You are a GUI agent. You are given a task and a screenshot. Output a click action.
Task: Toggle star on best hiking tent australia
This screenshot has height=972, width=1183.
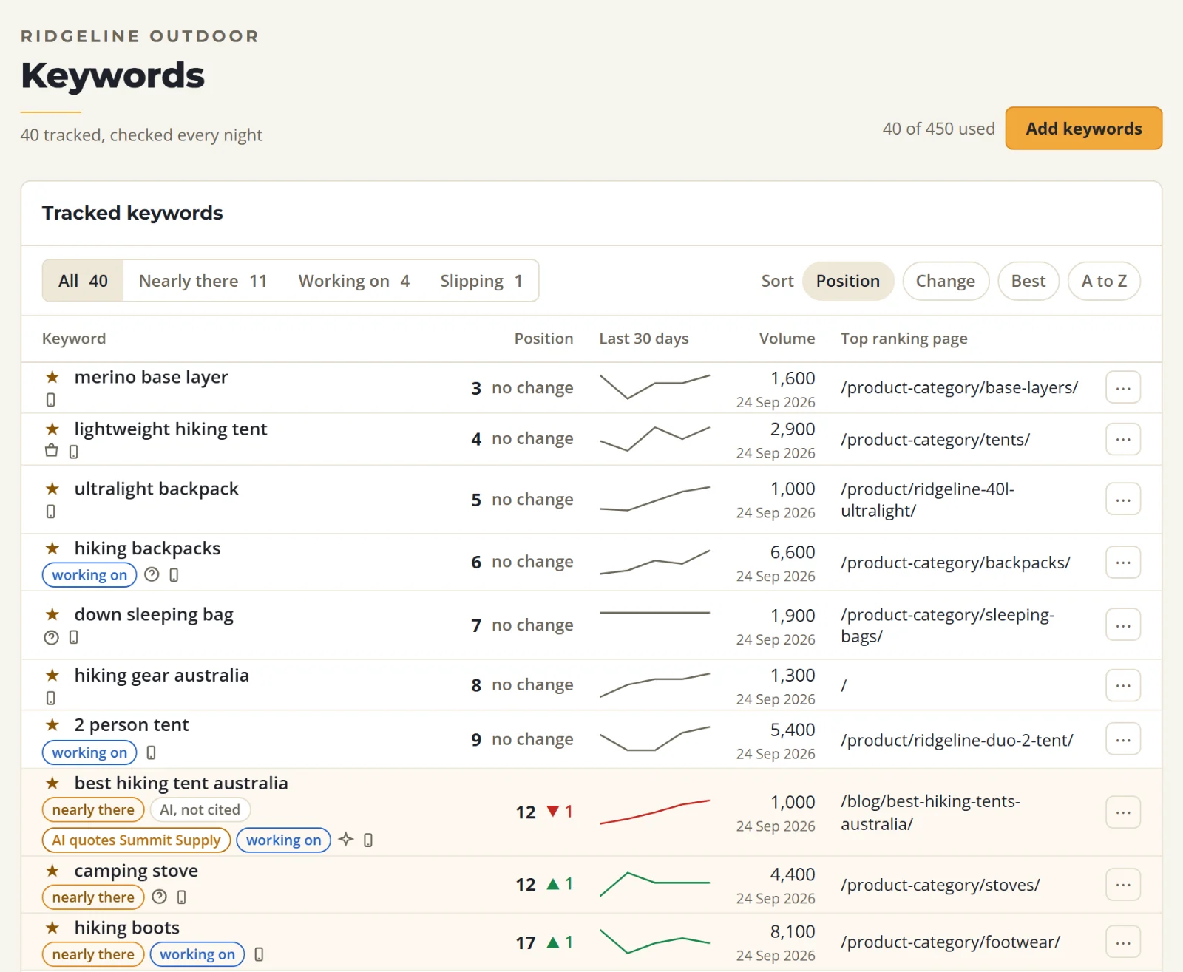pyautogui.click(x=52, y=783)
